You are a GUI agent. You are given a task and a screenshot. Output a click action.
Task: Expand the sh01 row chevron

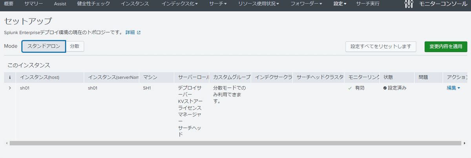[x=10, y=88]
